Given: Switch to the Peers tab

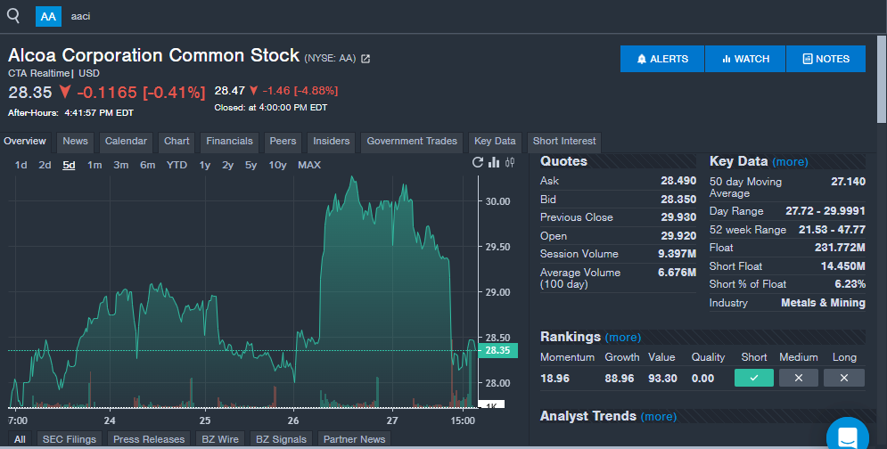Looking at the screenshot, I should point(283,142).
